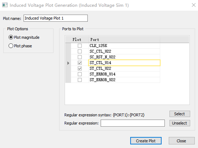Screen dimensions: 198x148
Task: Select the ST_CTL_U14 port name cell
Action: (124, 63)
